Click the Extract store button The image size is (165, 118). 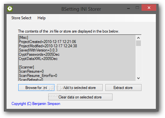(123, 88)
